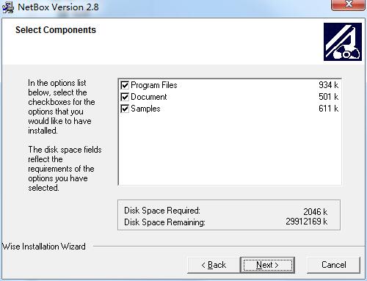Cancel the installation
The width and height of the screenshot is (367, 281).
coord(333,265)
